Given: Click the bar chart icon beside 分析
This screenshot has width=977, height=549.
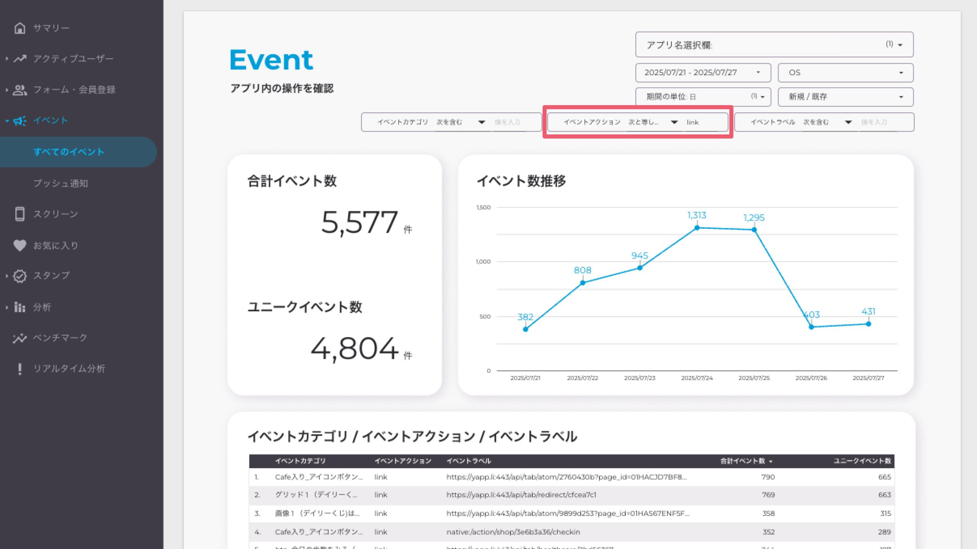Looking at the screenshot, I should pos(20,307).
